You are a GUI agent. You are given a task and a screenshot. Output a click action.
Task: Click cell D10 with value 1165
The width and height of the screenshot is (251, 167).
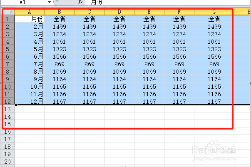coord(119,87)
